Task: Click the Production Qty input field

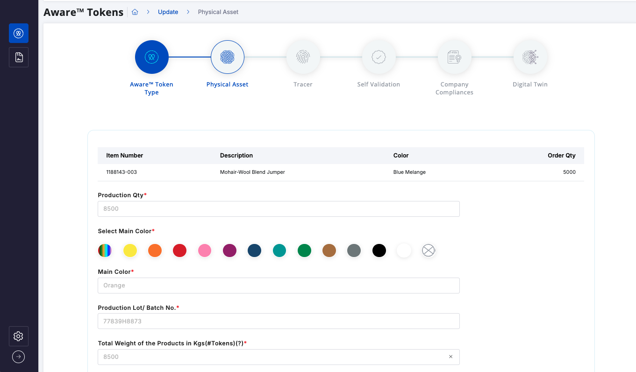Action: pos(278,209)
